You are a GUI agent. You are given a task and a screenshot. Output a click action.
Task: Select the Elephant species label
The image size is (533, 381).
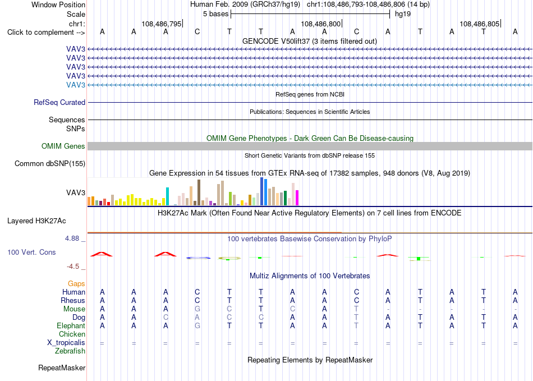(x=71, y=325)
